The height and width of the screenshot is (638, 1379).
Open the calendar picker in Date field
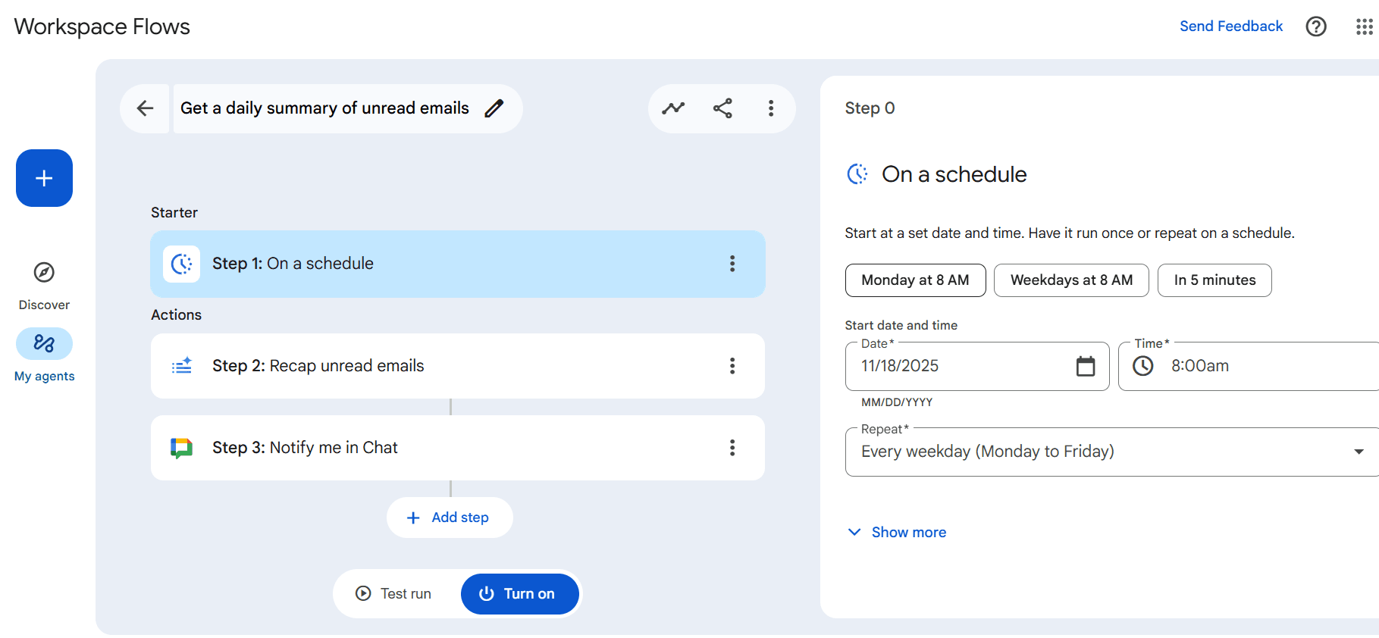point(1086,367)
